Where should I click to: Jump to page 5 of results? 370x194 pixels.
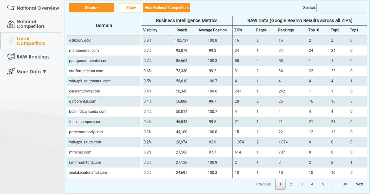click(323, 184)
